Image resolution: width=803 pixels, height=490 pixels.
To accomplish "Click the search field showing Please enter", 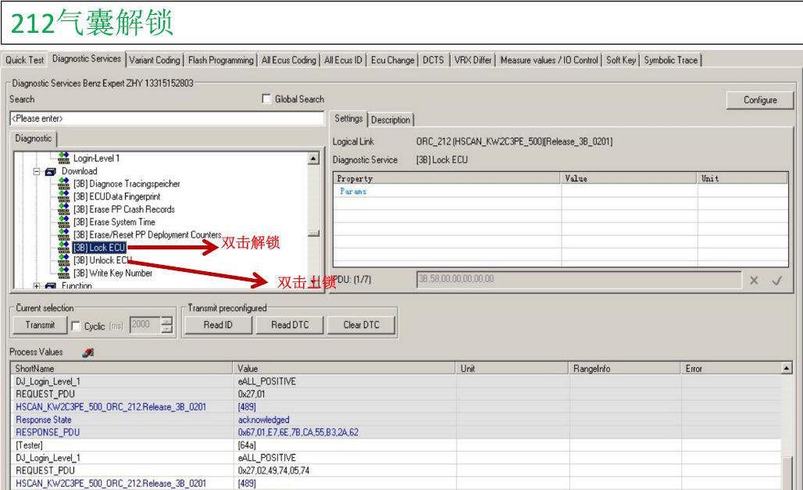I will (x=166, y=119).
